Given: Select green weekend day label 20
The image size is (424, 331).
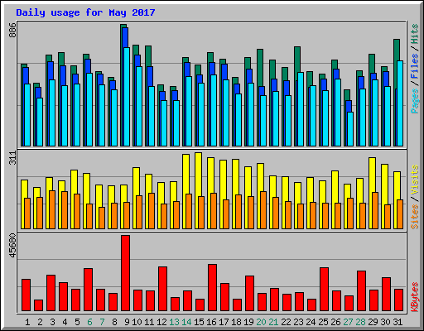Looking at the screenshot, I should coord(261,322).
